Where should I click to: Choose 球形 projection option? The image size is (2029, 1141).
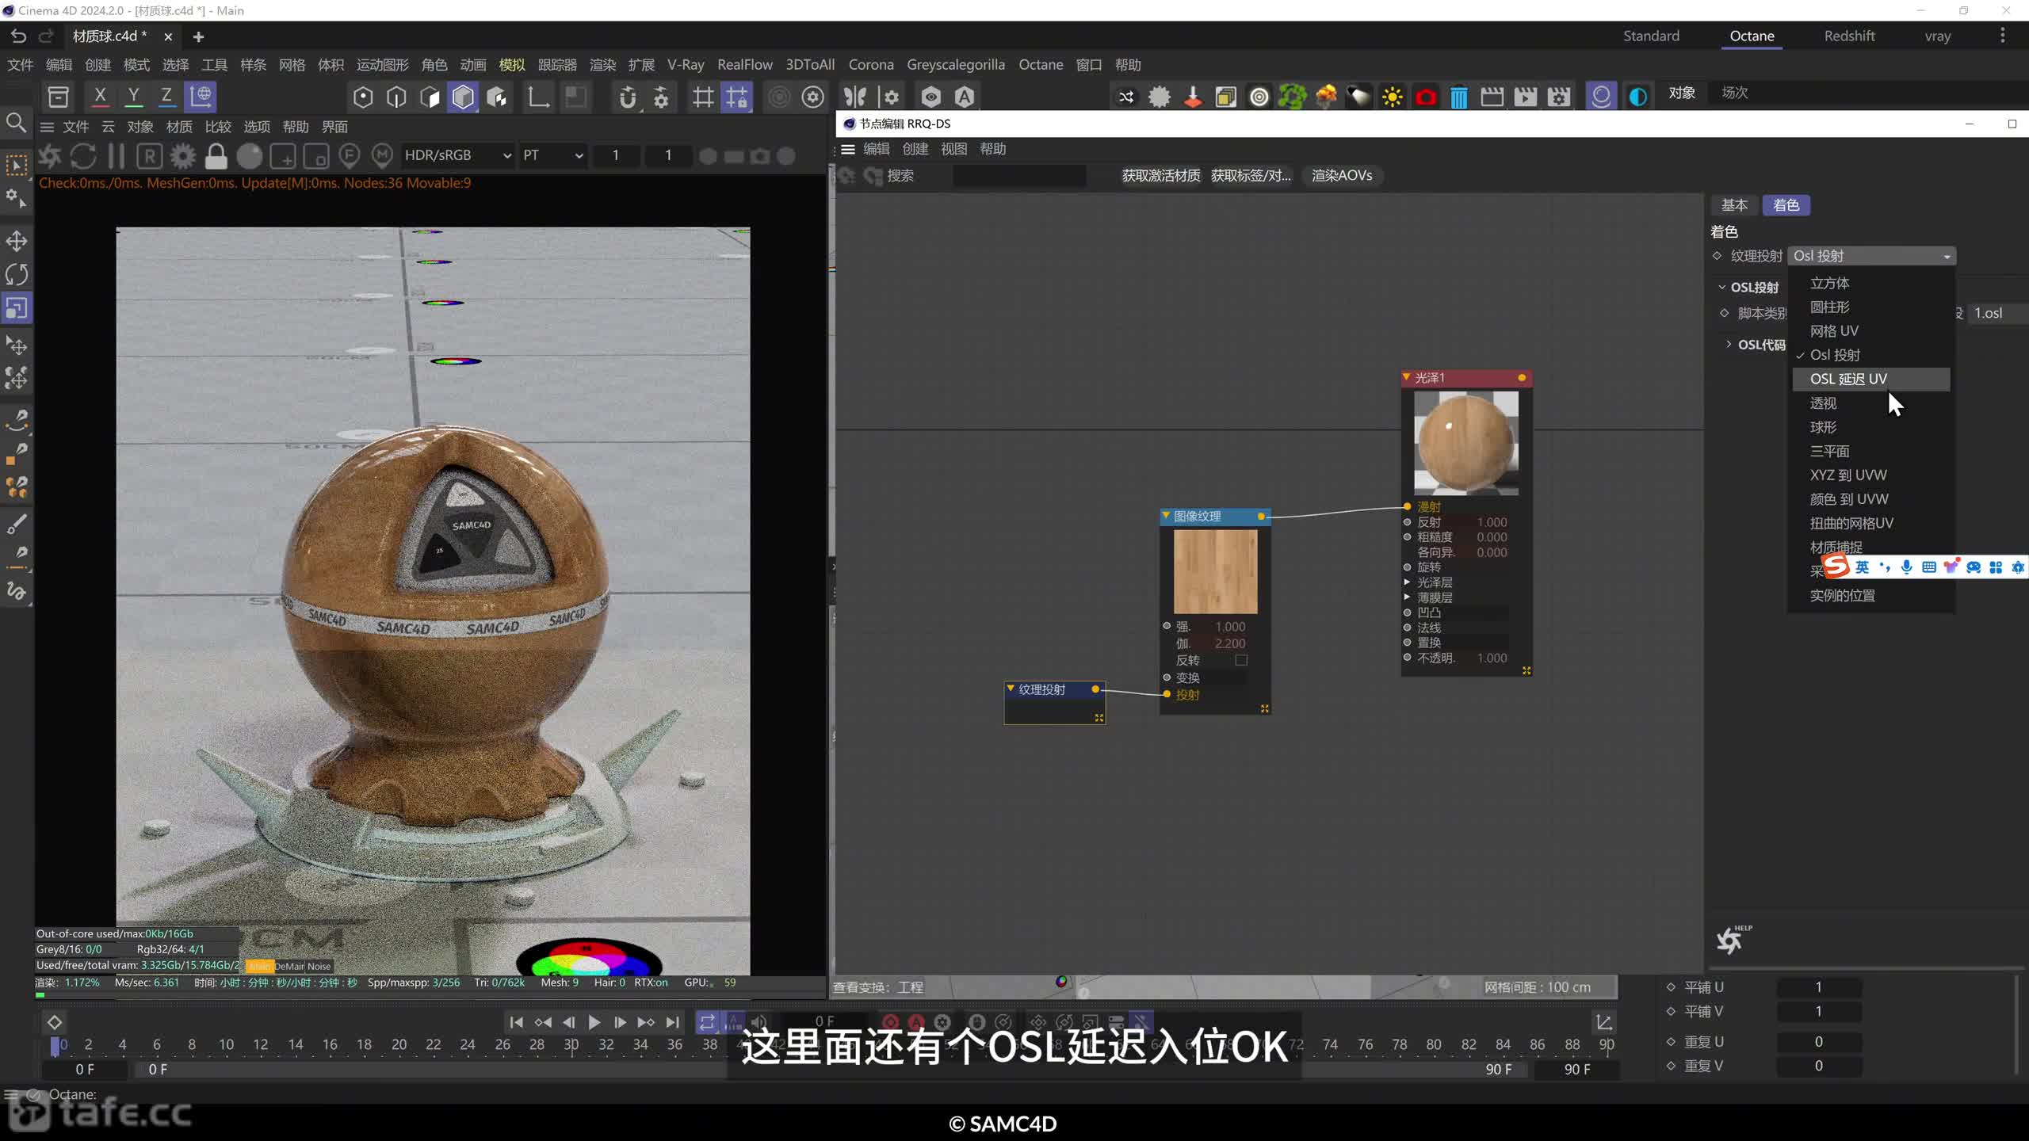pos(1823,427)
